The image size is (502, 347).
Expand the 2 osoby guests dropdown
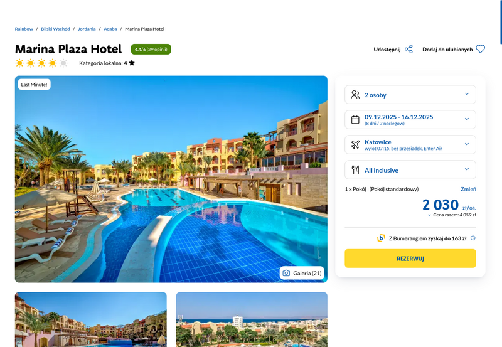[410, 94]
